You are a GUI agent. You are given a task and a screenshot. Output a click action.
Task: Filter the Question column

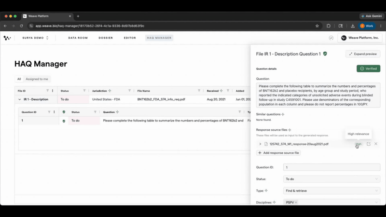239,112
